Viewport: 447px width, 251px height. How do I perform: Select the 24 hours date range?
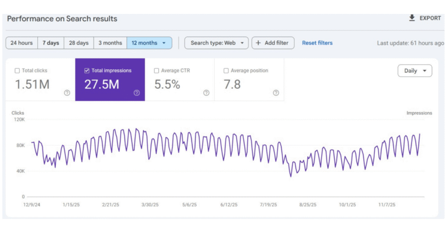pyautogui.click(x=22, y=43)
